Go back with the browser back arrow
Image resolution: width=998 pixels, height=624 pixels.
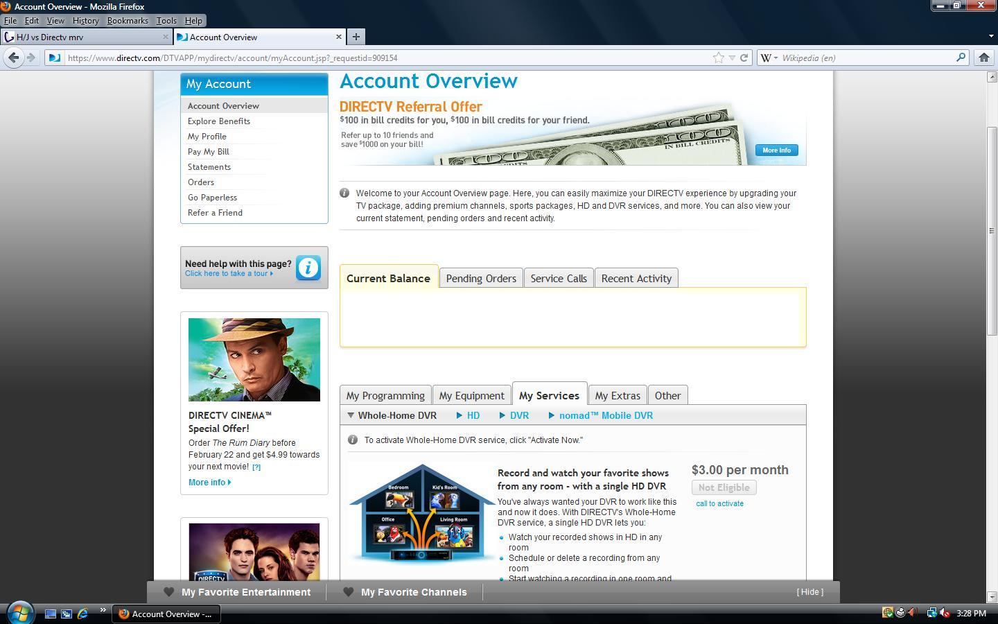13,58
